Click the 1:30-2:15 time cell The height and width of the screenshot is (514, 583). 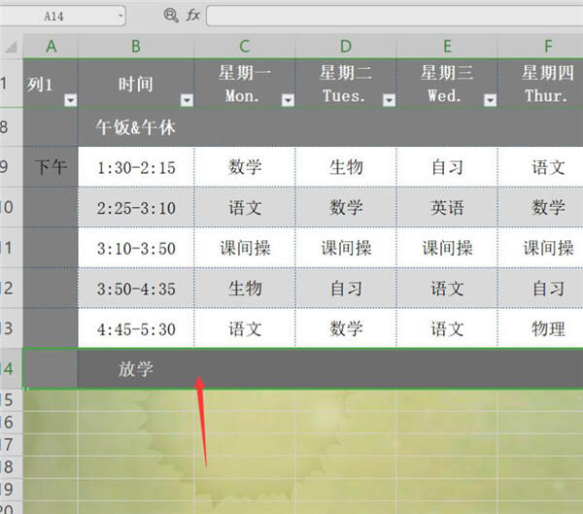pyautogui.click(x=136, y=167)
